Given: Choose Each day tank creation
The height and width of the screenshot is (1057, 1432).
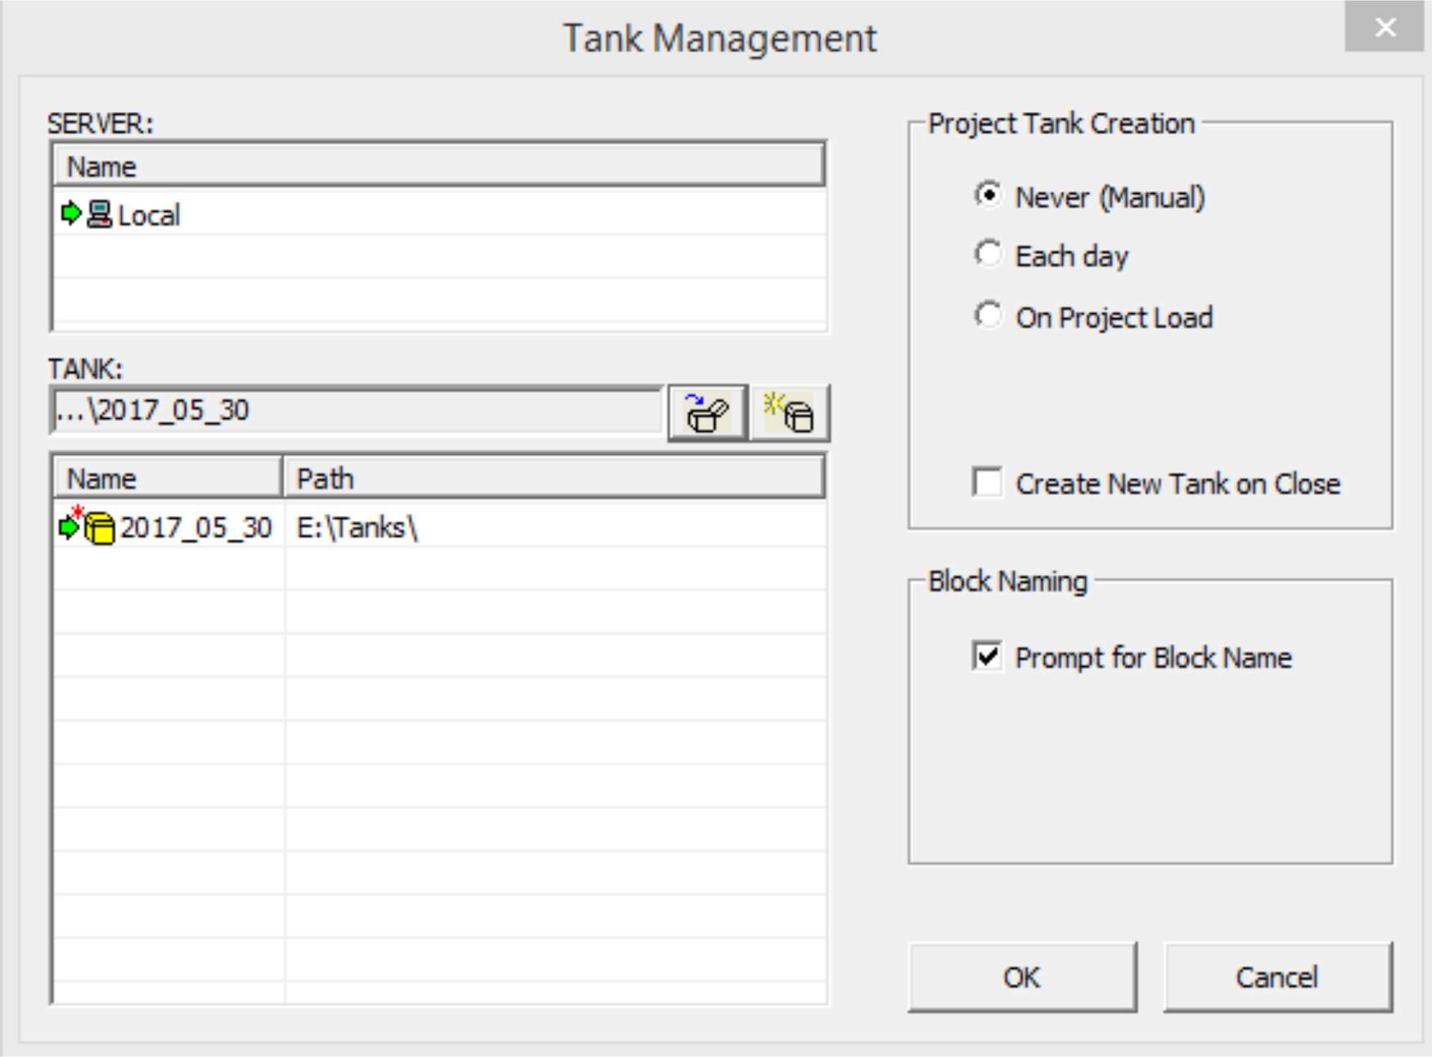Looking at the screenshot, I should (988, 255).
